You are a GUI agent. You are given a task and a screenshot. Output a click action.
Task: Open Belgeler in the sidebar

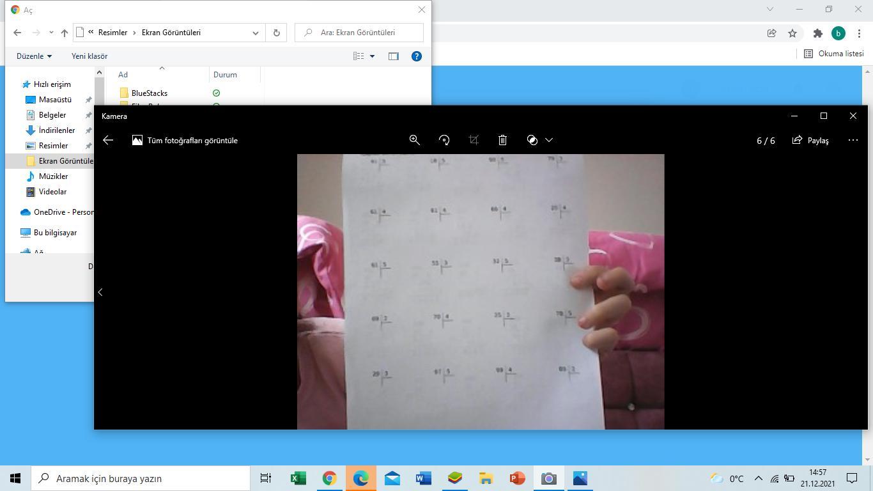(52, 115)
